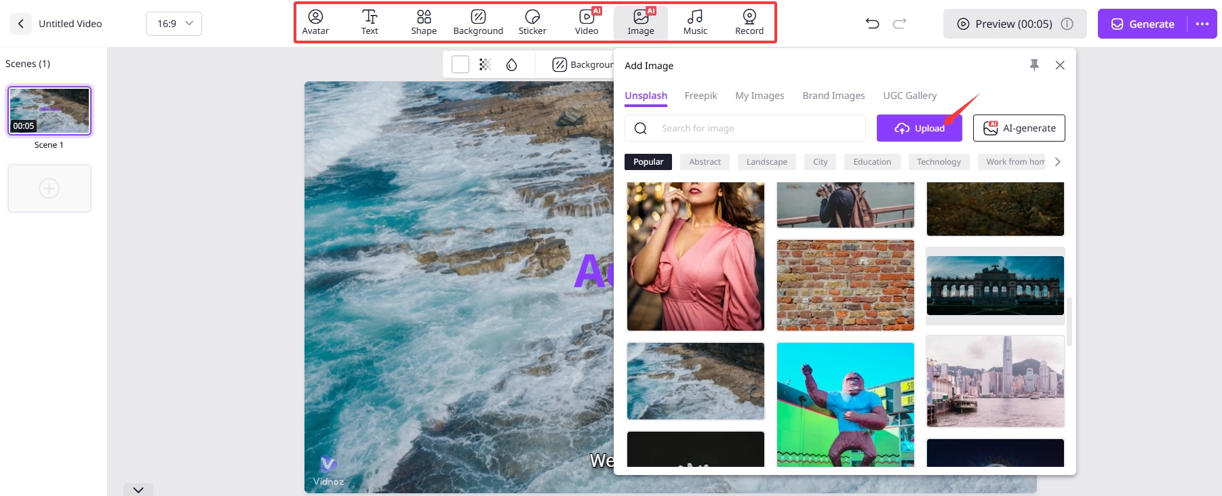1222x496 pixels.
Task: Show more category tags with right chevron
Action: [1057, 162]
